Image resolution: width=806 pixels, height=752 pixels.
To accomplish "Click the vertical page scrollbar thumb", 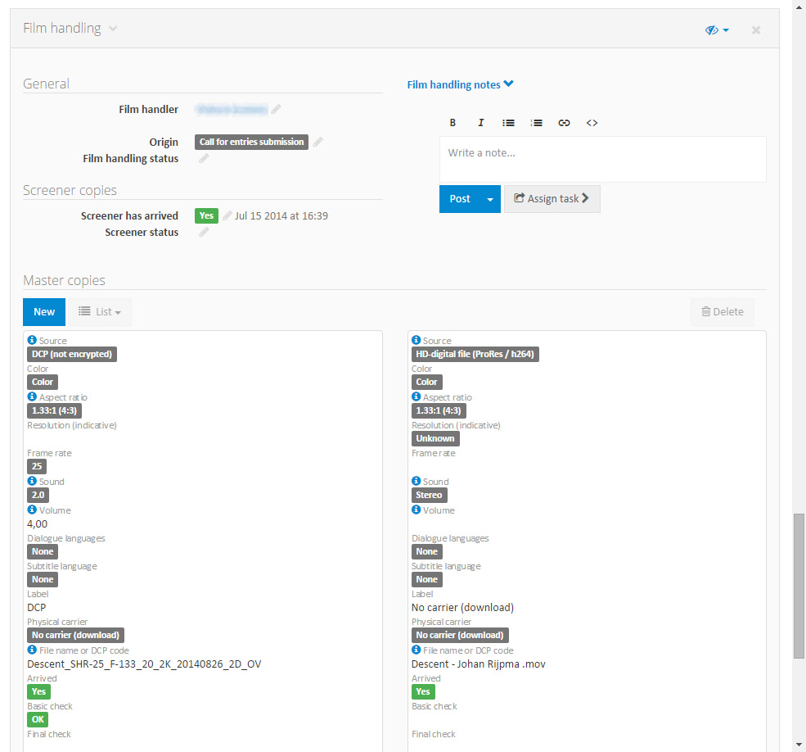I will pos(799,585).
